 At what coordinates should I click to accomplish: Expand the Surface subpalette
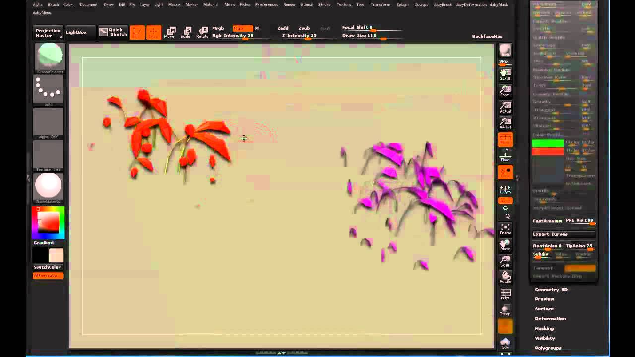tap(544, 309)
